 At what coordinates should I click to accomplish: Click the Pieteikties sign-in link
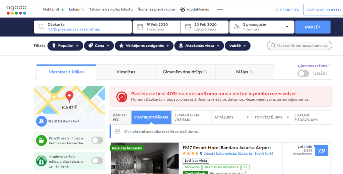(287, 10)
